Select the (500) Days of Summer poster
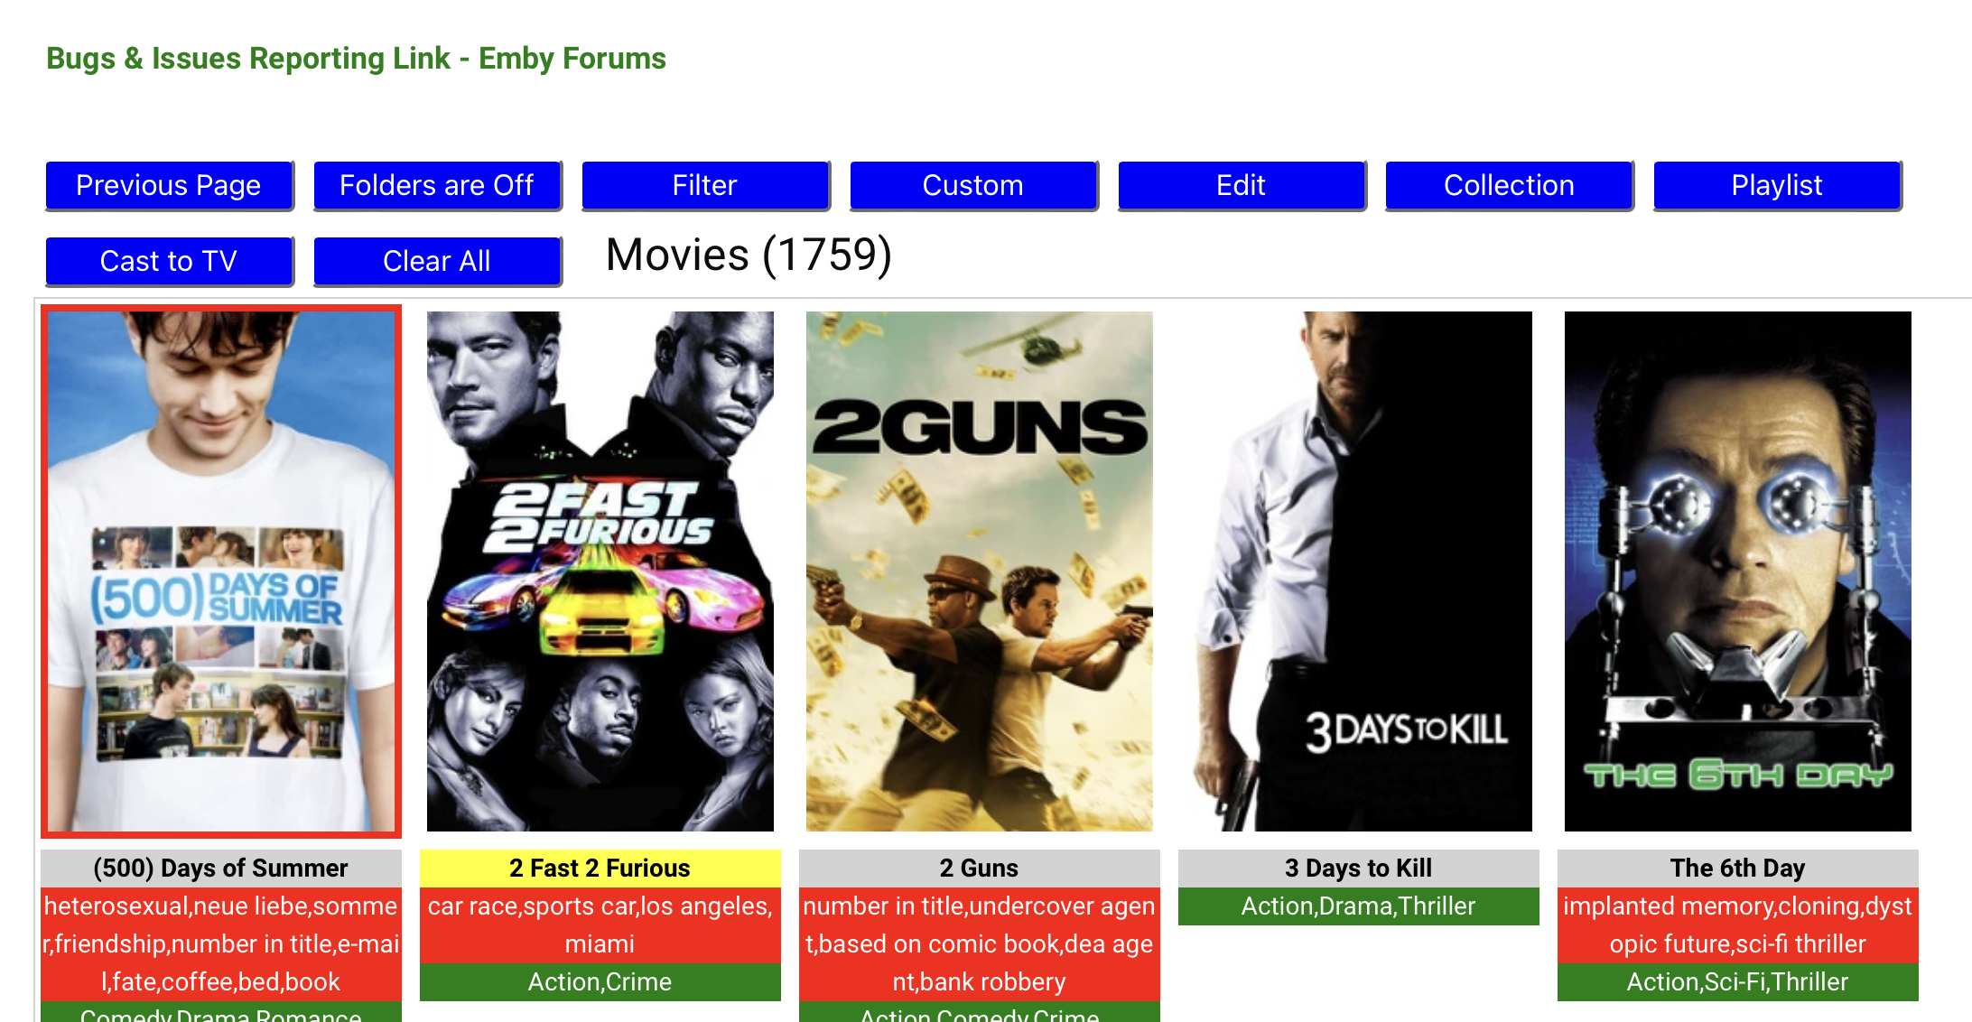 point(221,571)
